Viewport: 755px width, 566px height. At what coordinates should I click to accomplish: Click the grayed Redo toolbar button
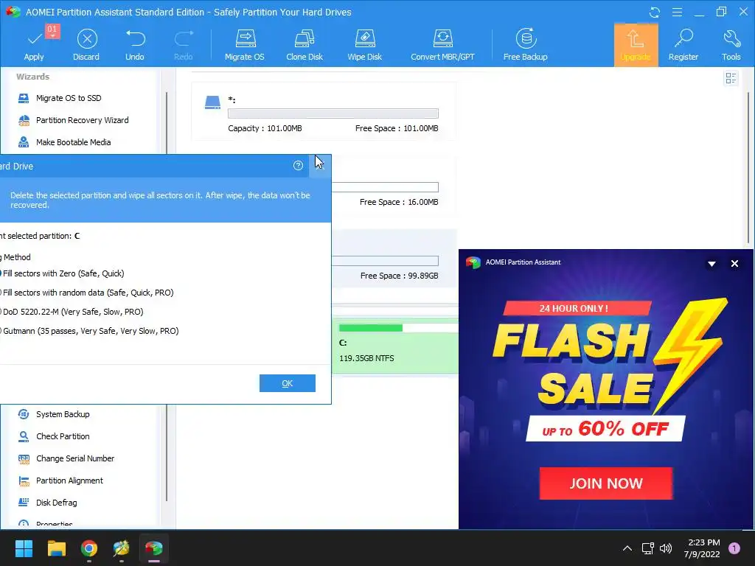tap(183, 45)
